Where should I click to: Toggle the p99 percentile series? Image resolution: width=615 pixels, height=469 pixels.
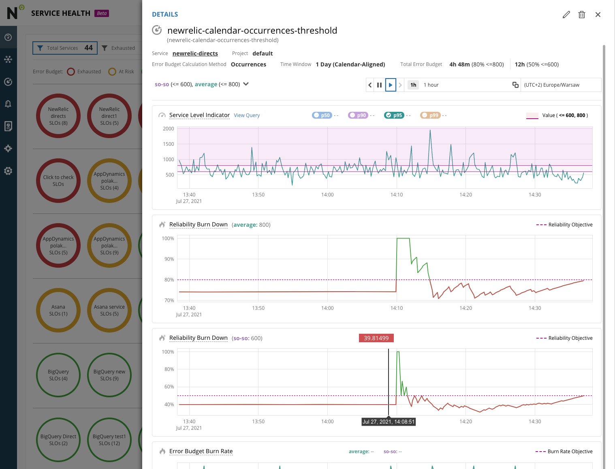click(x=430, y=115)
